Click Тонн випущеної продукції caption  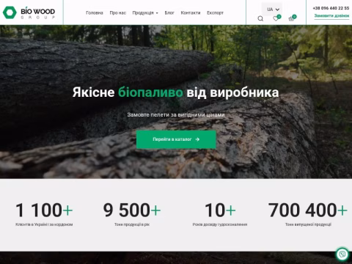pos(308,224)
